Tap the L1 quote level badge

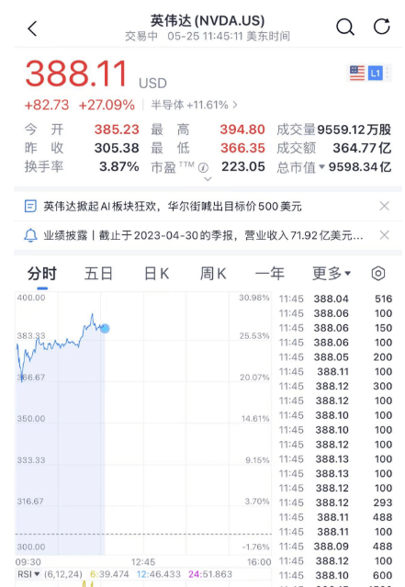(x=376, y=73)
